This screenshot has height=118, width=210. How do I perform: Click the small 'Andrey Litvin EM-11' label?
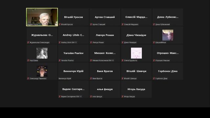click(x=69, y=43)
